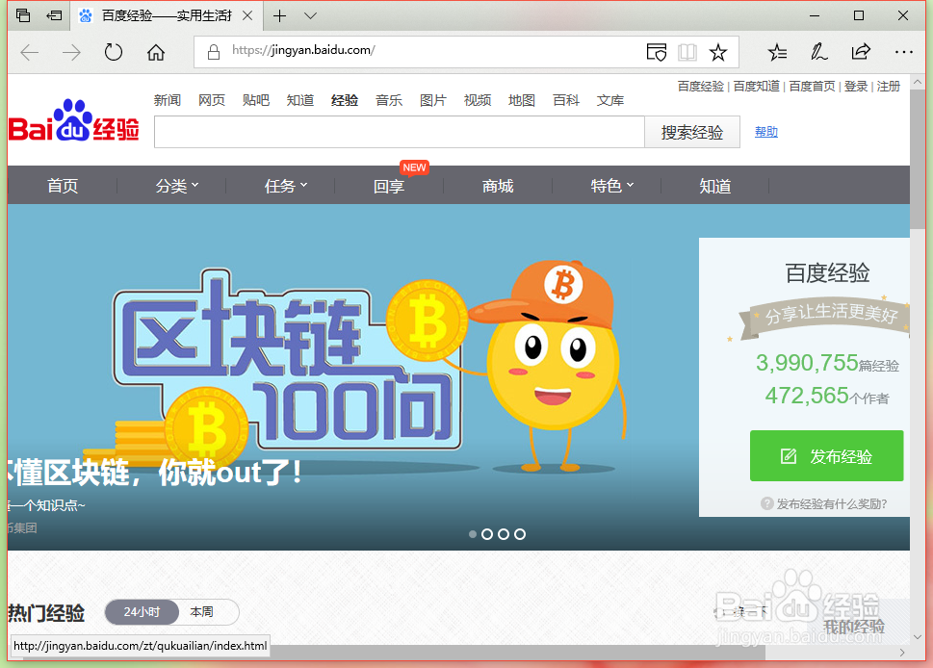Image resolution: width=933 pixels, height=668 pixels.
Task: Click the reading view book icon
Action: point(687,52)
